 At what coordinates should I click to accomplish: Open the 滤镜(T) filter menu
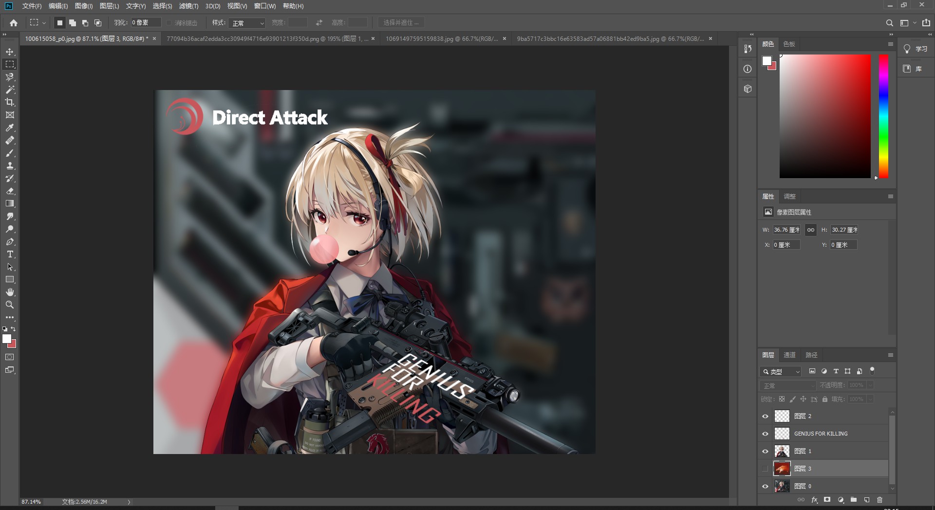188,6
